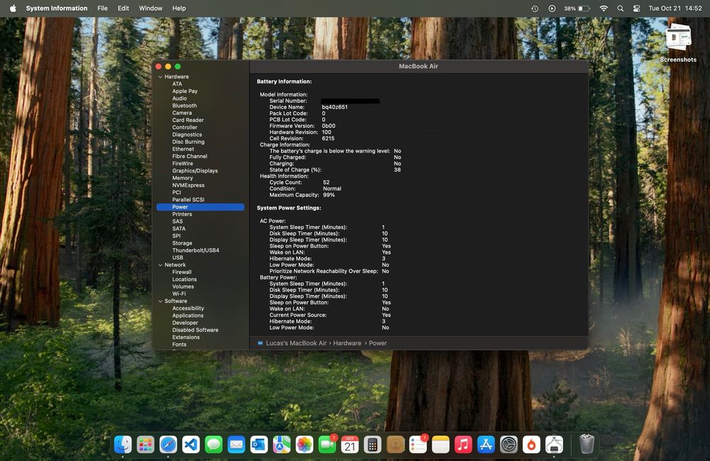Select Ethernet in the sidebar
Viewport: 710px width, 461px height.
pyautogui.click(x=183, y=149)
